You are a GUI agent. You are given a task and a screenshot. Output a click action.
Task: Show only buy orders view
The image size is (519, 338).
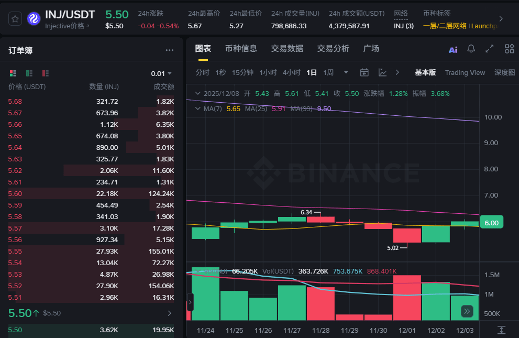pyautogui.click(x=29, y=73)
